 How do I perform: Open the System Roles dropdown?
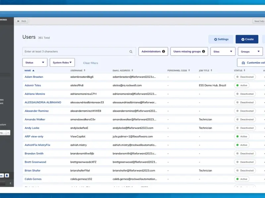(62, 62)
